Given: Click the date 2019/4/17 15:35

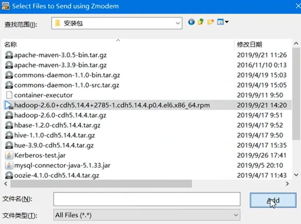Looking at the screenshot, I should [262, 145].
